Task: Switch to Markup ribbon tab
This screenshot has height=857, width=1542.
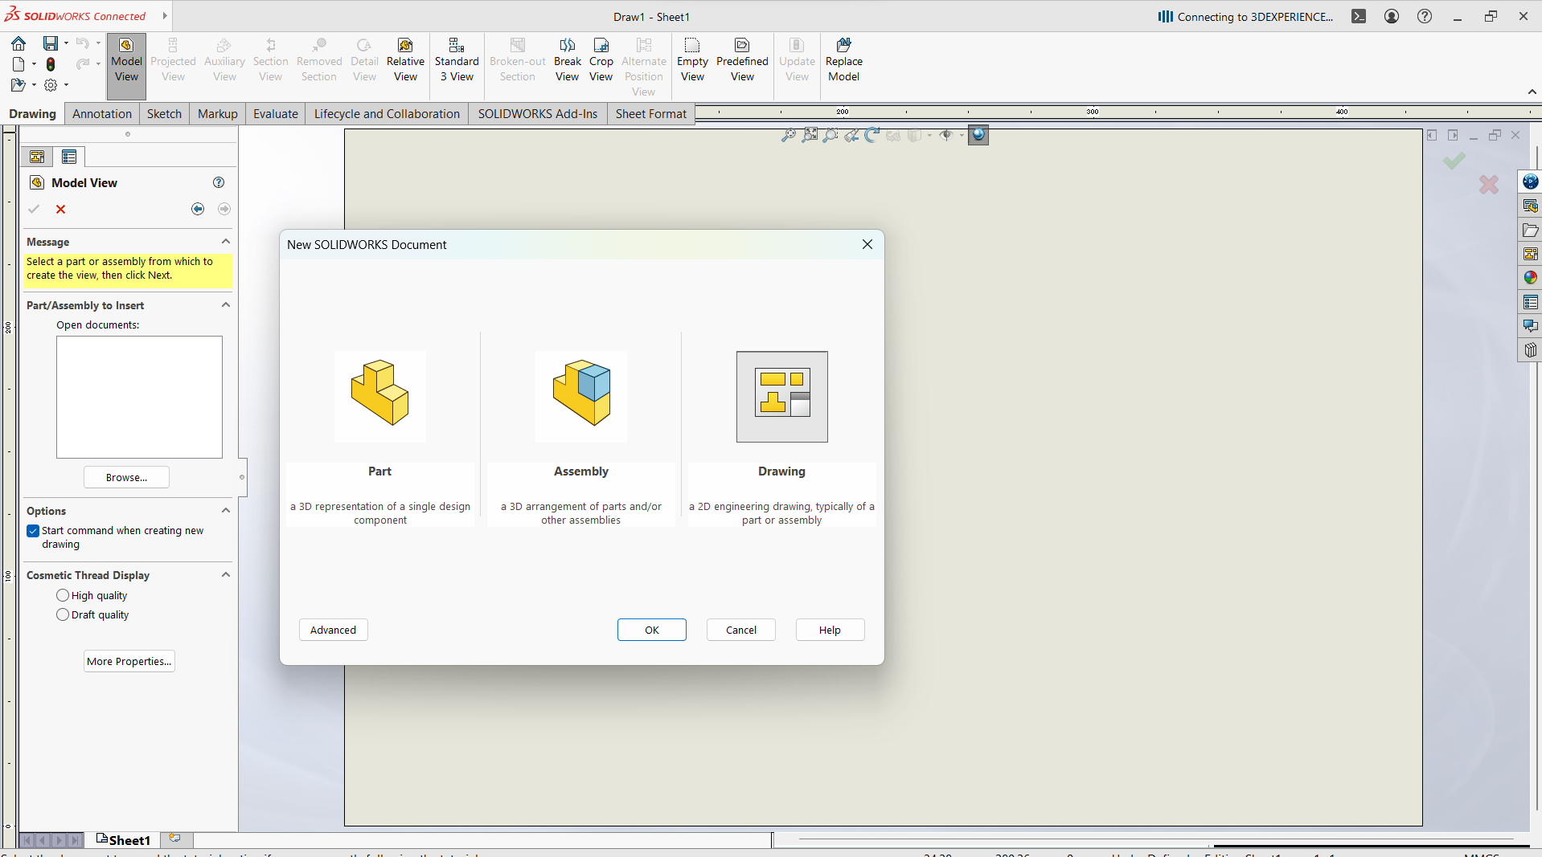Action: [x=218, y=114]
